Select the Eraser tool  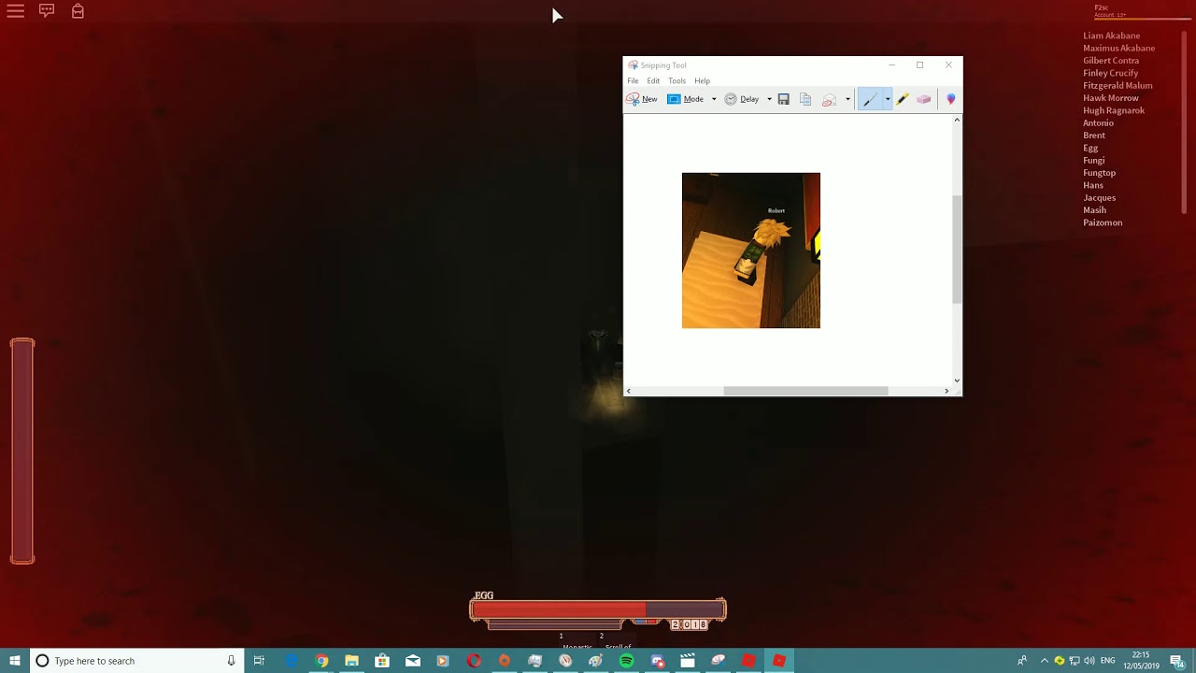[924, 99]
